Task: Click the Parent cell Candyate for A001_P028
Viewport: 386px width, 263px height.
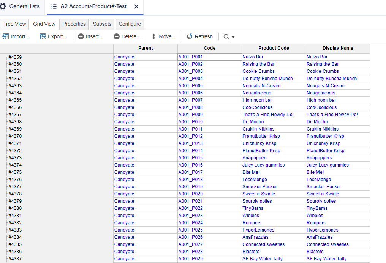Action: (146, 252)
